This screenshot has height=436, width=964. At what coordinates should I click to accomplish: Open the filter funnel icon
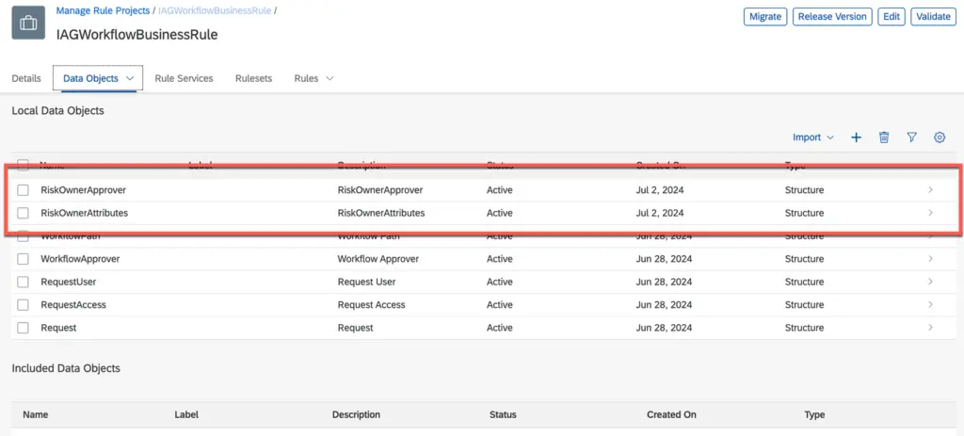coord(911,137)
